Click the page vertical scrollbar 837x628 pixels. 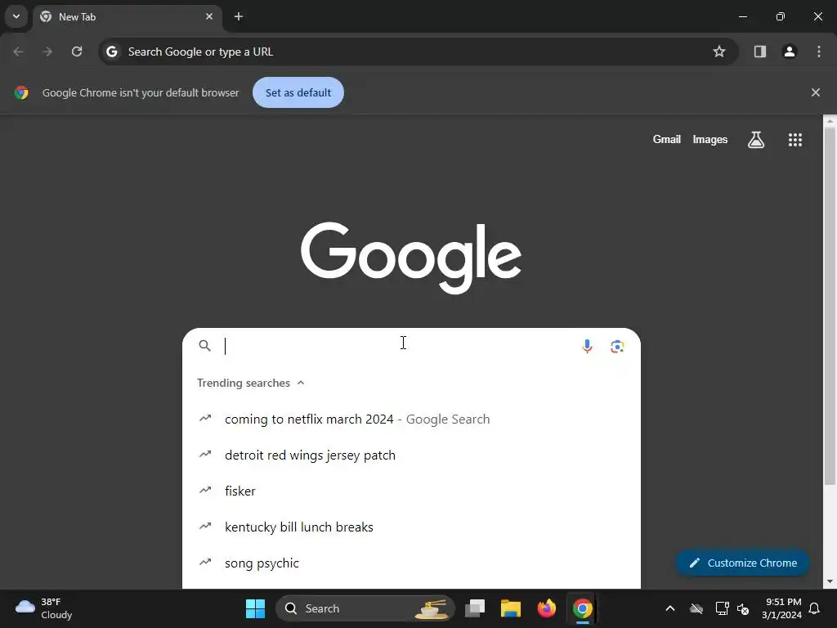click(830, 306)
